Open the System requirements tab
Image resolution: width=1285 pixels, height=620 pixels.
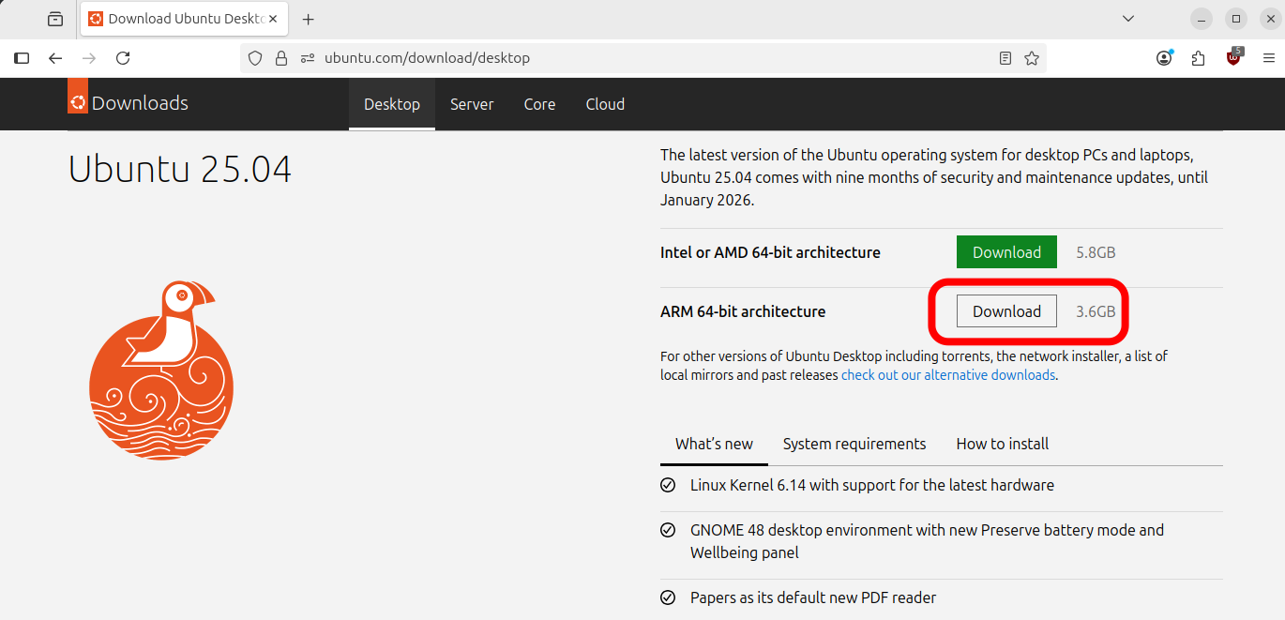click(x=854, y=444)
